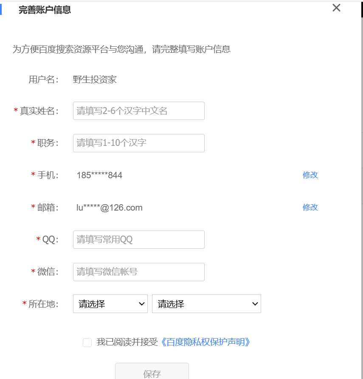Click 修改 next to the email address
363x379 pixels.
(310, 208)
